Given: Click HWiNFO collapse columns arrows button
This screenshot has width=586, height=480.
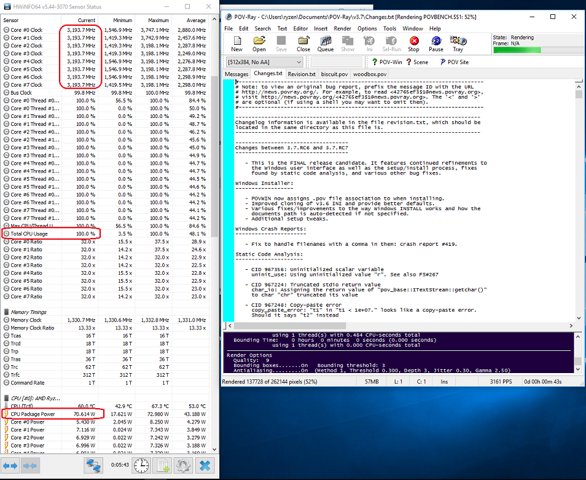Looking at the screenshot, I should point(30,466).
